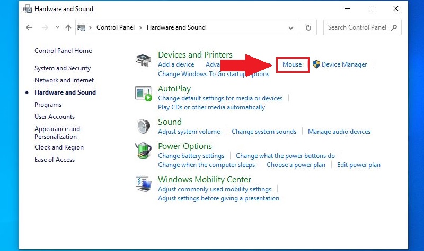Screen dimensions: 424x251
Task: Refresh the Control Panel view
Action: coord(308,27)
